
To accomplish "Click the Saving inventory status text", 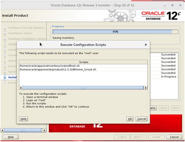I will 63,38.
